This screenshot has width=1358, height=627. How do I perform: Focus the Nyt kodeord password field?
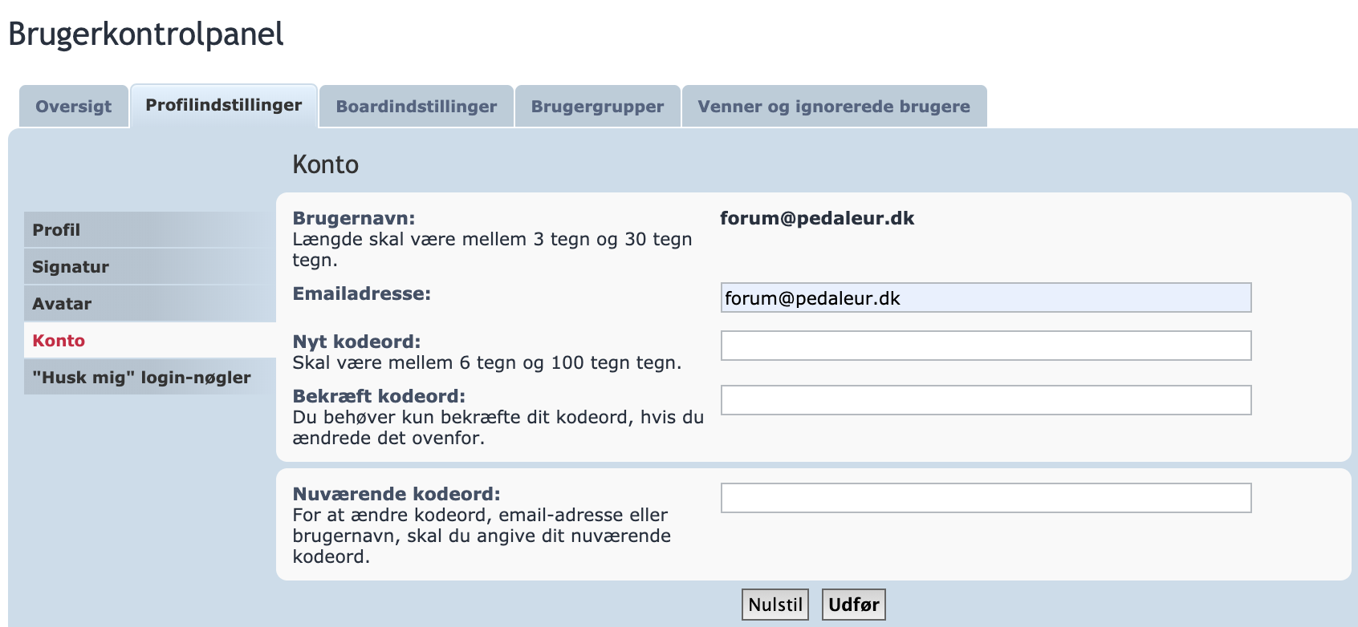click(x=986, y=346)
